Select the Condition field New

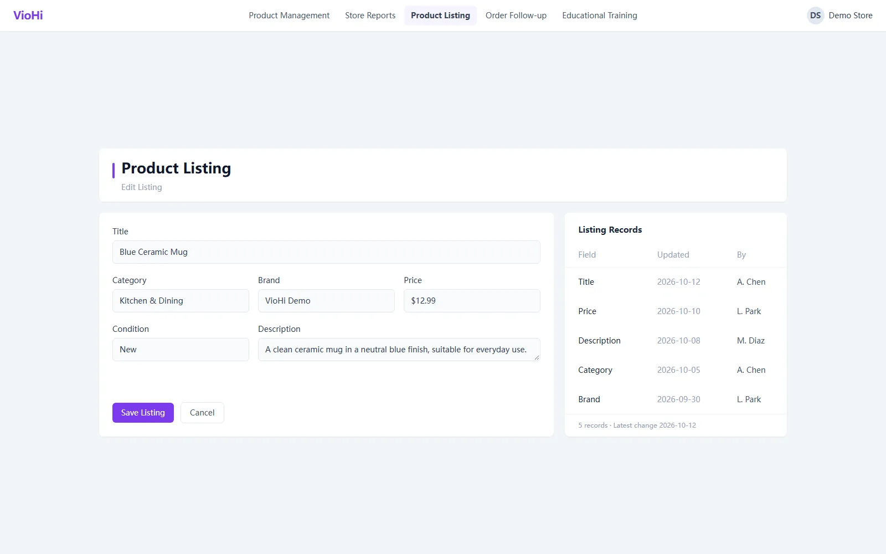[x=181, y=350]
